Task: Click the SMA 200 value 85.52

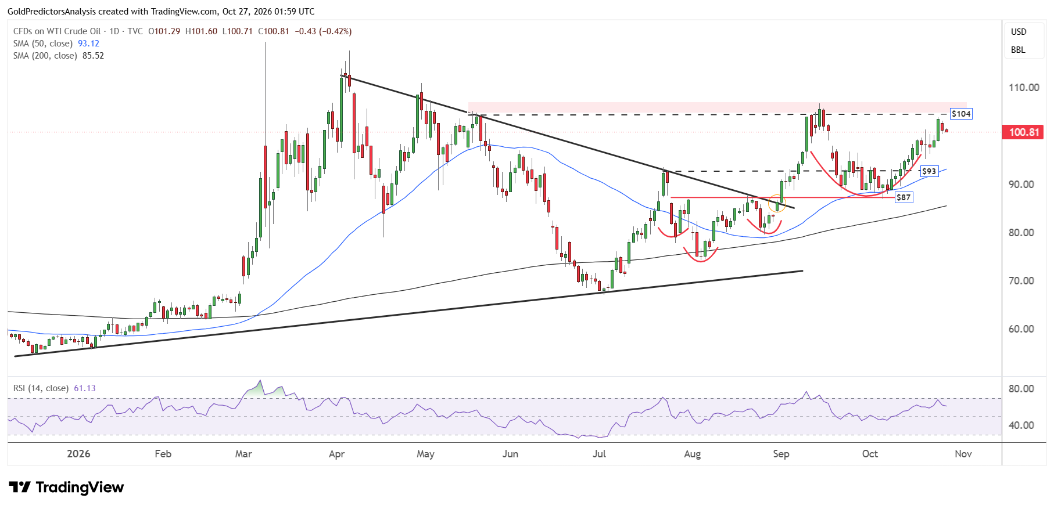Action: (x=94, y=56)
